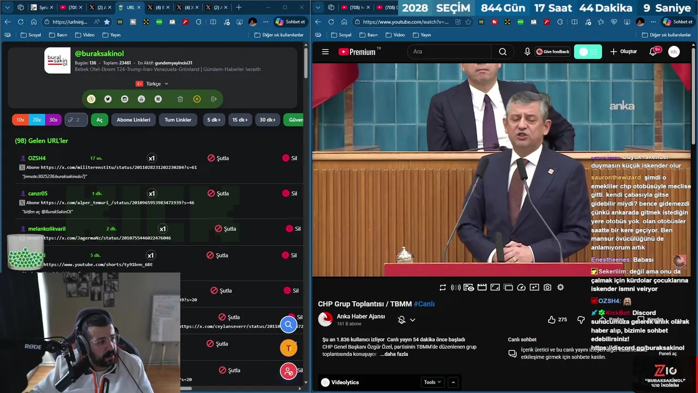Click the YouTube search magnifier button
698x393 pixels.
(502, 52)
